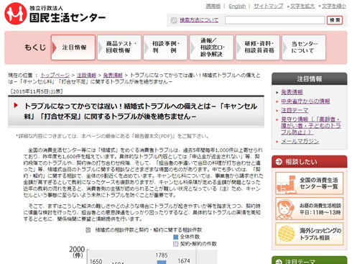Click the chart caption 結婚式の相談件数と契約・解約

point(149,230)
